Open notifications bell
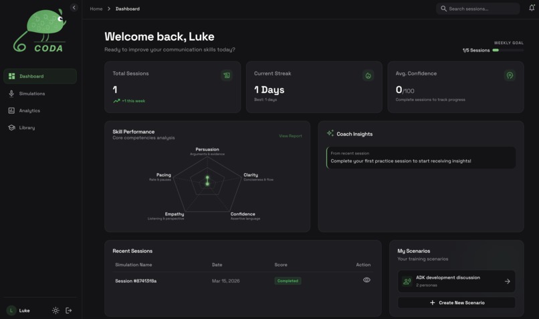The width and height of the screenshot is (539, 319). [x=532, y=8]
